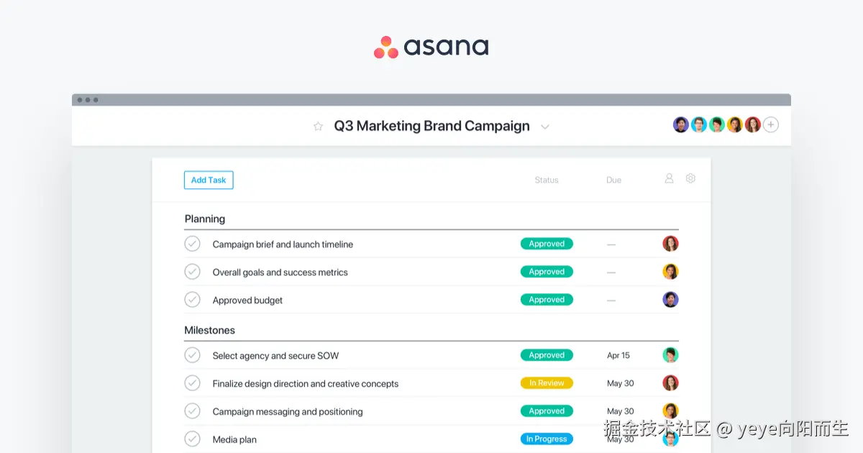863x453 pixels.
Task: Click the first member avatar in header
Action: [x=681, y=125]
